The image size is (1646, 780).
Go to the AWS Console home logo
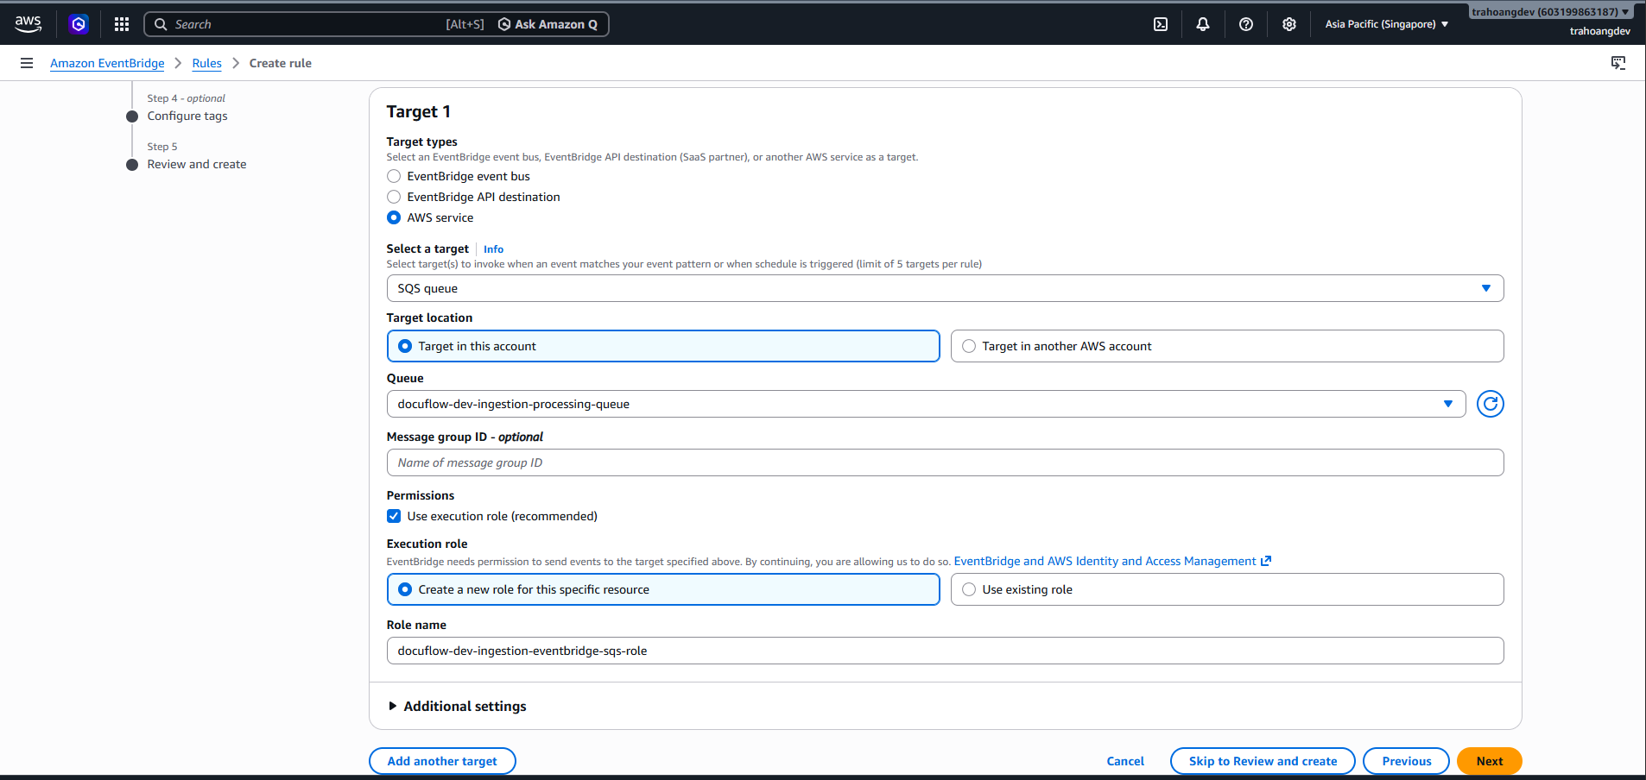click(x=28, y=24)
